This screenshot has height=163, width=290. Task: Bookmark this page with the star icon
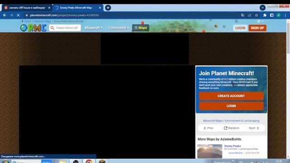256,15
